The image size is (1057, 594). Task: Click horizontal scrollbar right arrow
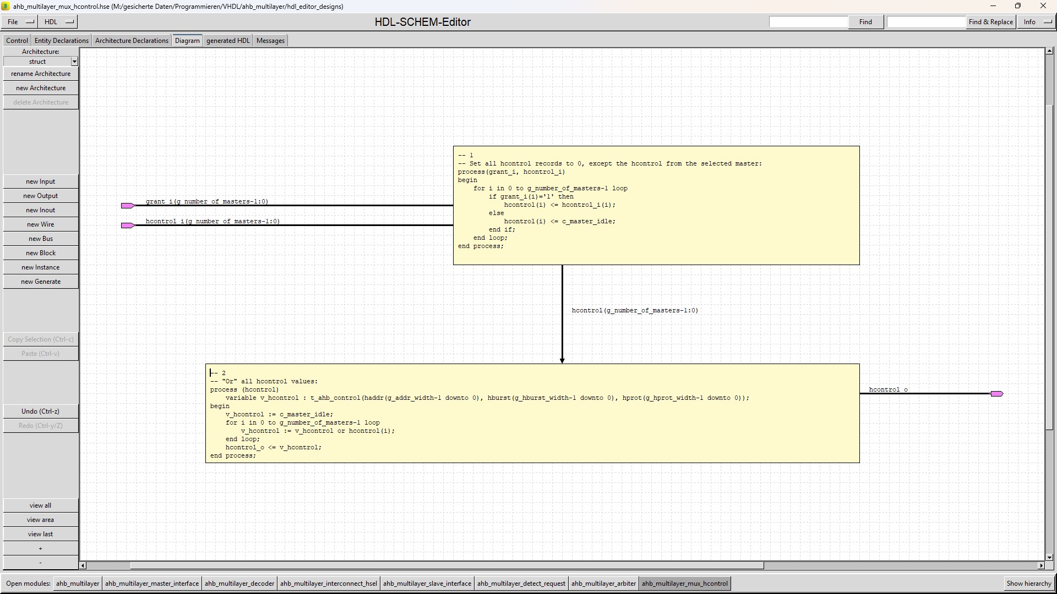1040,565
